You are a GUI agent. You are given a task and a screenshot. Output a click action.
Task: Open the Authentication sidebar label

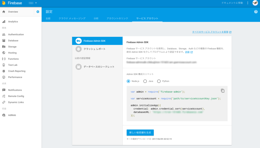pyautogui.click(x=16, y=35)
